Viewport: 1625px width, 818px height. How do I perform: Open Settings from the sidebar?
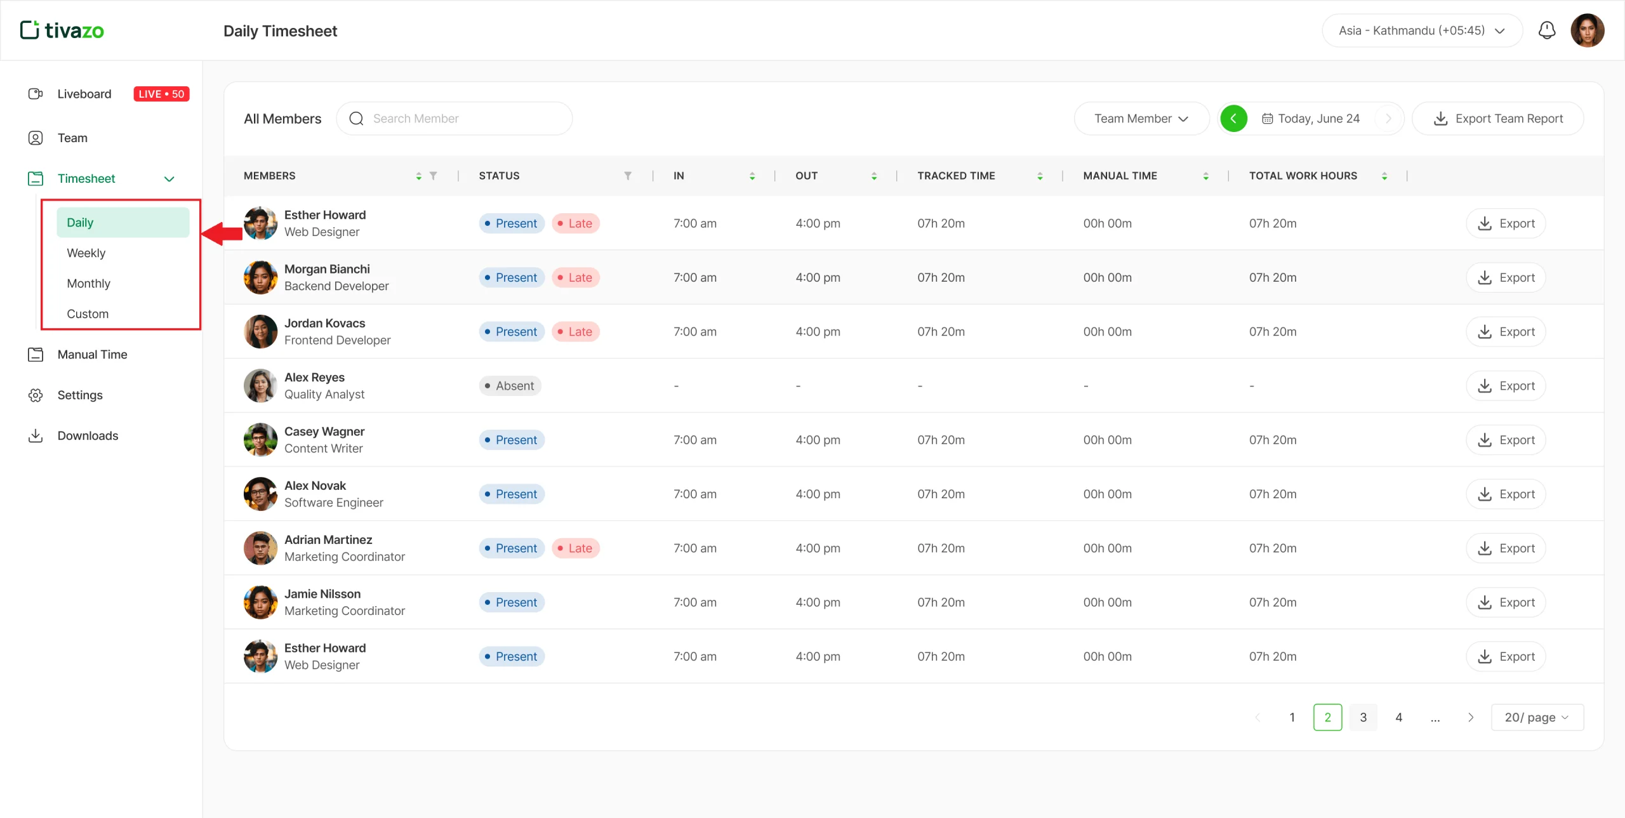tap(80, 395)
